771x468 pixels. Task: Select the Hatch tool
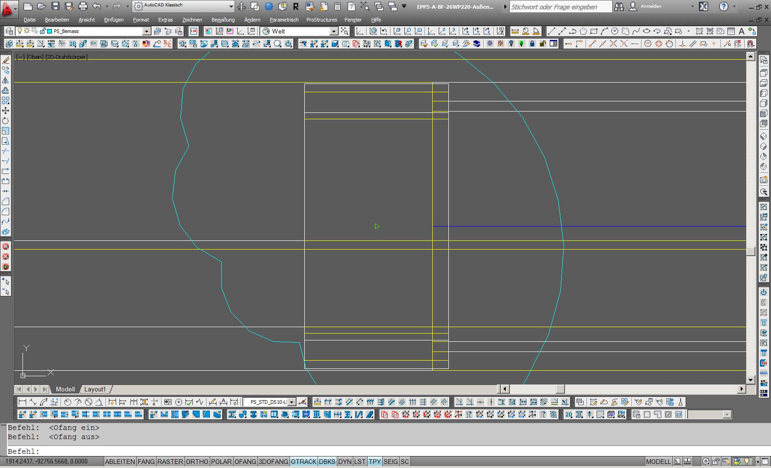(x=699, y=31)
